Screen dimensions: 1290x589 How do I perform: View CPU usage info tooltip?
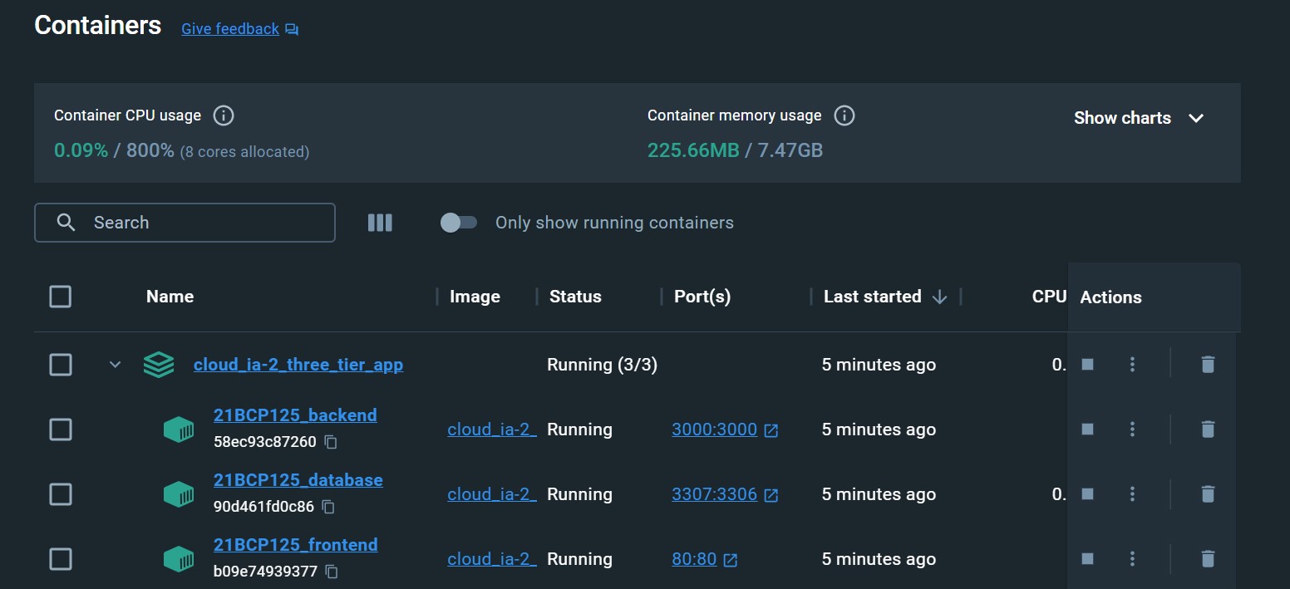point(223,115)
